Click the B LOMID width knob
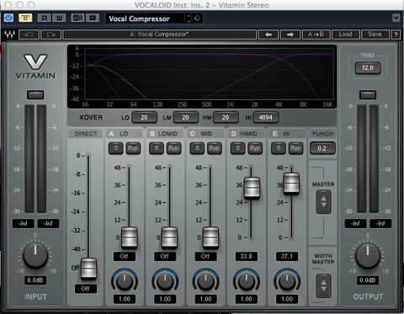This screenshot has height=314, width=404. (x=165, y=281)
